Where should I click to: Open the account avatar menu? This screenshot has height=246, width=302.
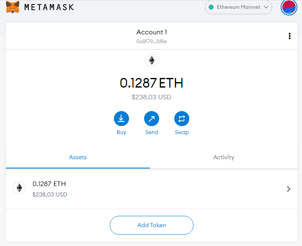coord(289,8)
